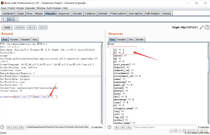The width and height of the screenshot is (210, 135).
Task: Open the Auth Analyzer tool tab
Action: tap(152, 14)
